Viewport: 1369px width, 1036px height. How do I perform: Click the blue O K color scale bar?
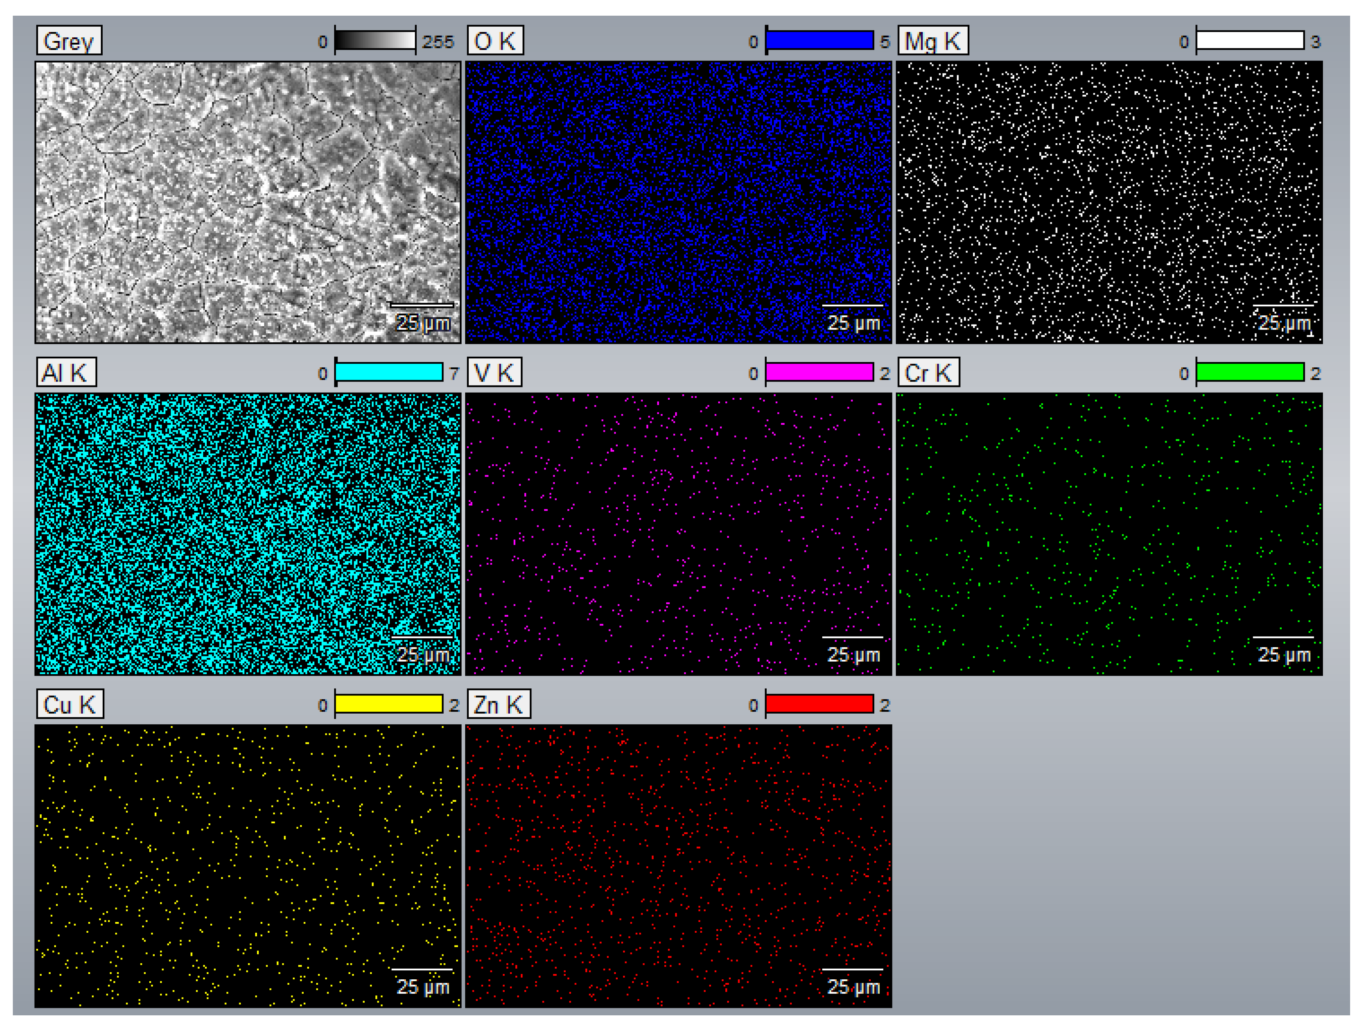point(819,41)
